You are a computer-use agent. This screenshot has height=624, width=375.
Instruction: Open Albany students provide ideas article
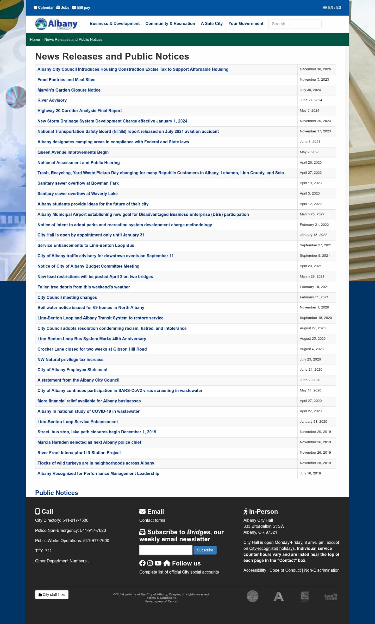point(93,204)
